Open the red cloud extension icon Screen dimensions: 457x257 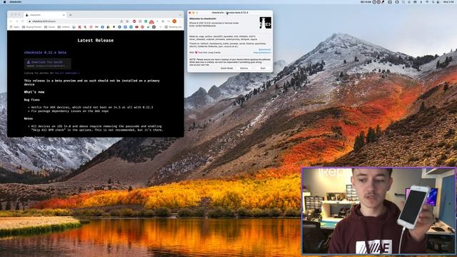[x=151, y=21]
